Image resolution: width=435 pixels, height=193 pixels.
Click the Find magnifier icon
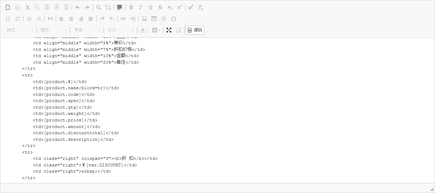coord(99,7)
